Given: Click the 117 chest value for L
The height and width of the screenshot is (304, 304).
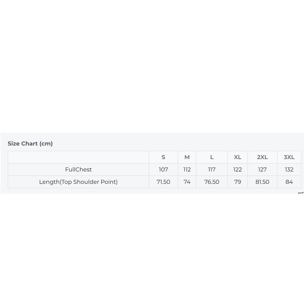Looking at the screenshot, I should click(212, 169).
